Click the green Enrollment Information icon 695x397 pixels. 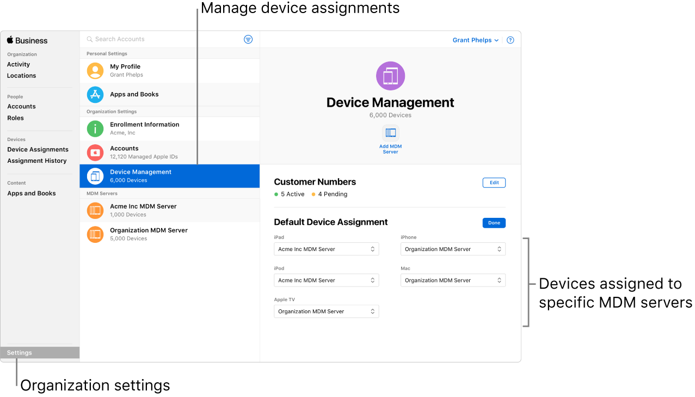[95, 129]
